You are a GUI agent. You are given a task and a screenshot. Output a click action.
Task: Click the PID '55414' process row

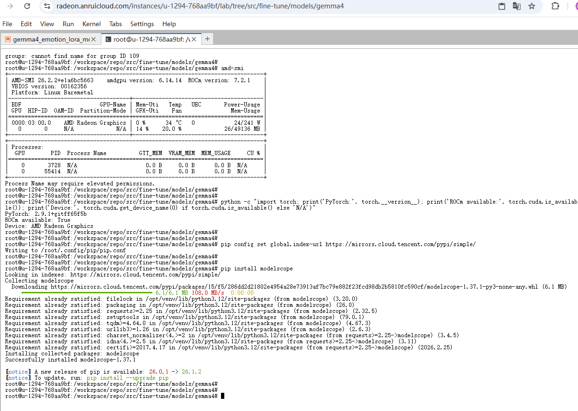point(136,171)
